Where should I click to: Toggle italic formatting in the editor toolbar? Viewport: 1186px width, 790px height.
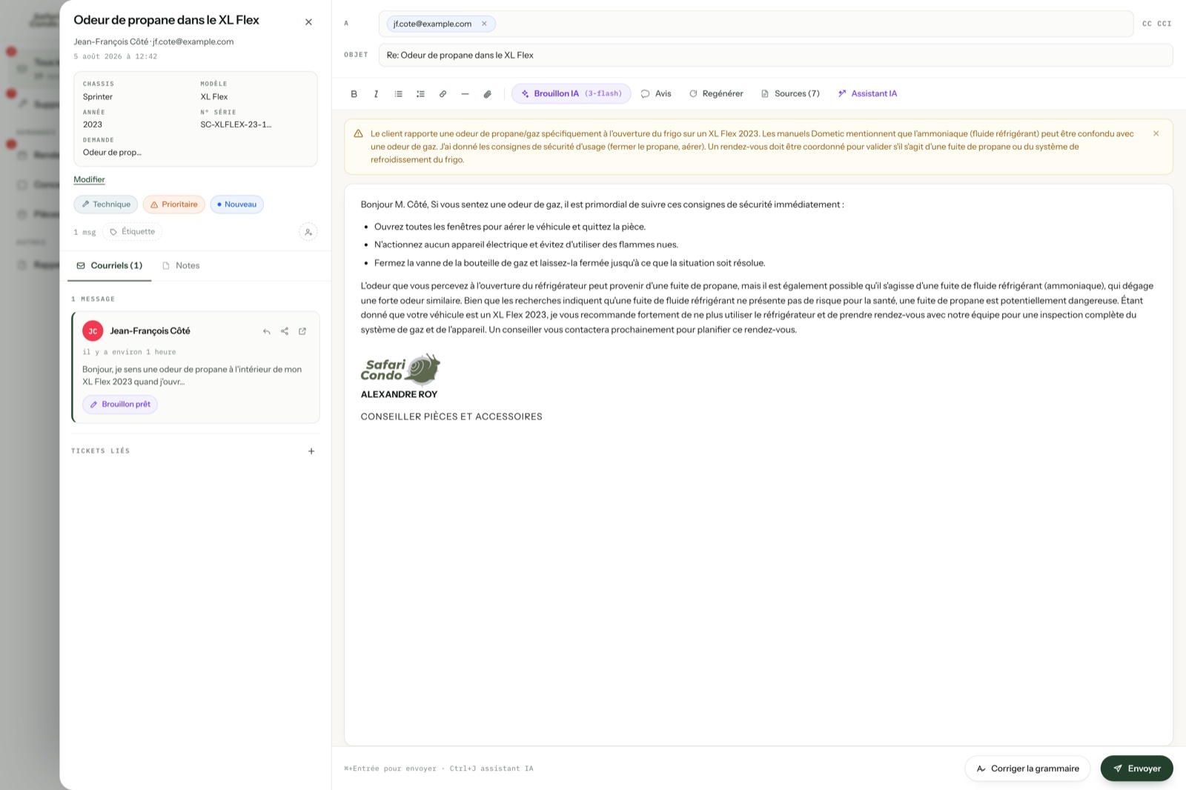coord(376,94)
